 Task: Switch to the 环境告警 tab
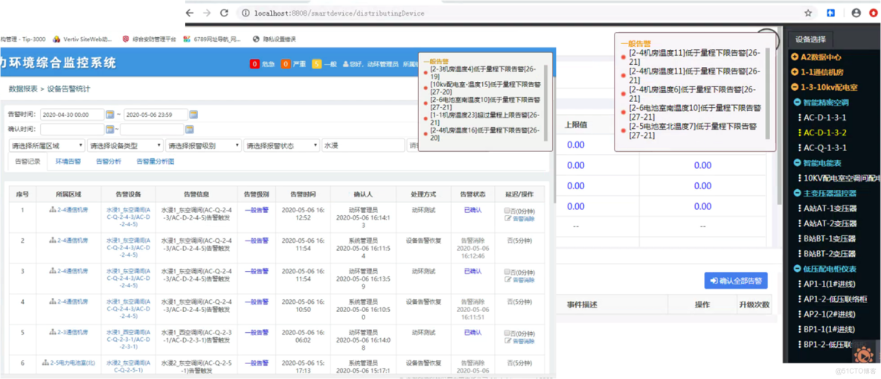tap(68, 161)
